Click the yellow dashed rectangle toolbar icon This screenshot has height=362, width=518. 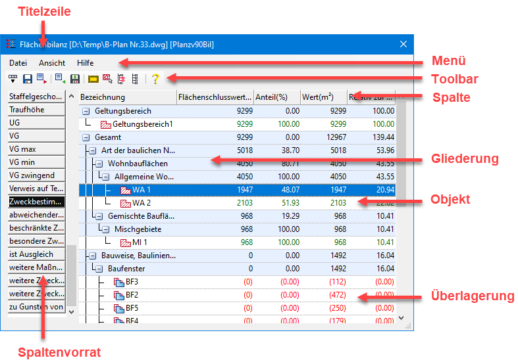point(93,79)
